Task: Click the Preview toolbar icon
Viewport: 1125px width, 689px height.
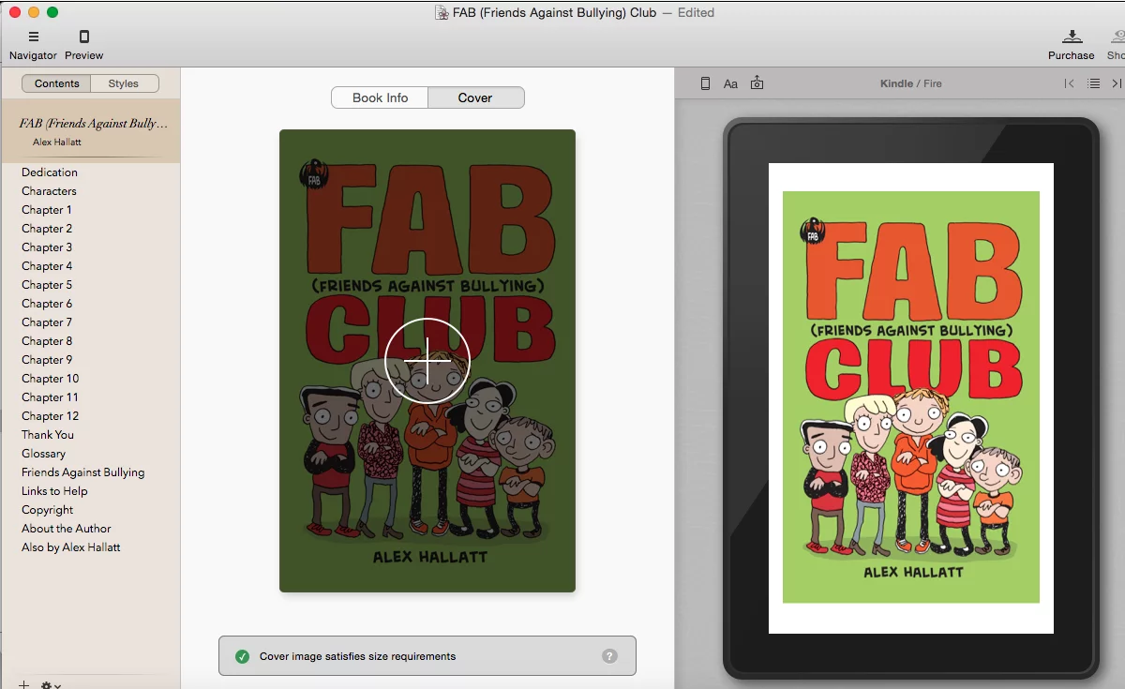Action: (84, 37)
